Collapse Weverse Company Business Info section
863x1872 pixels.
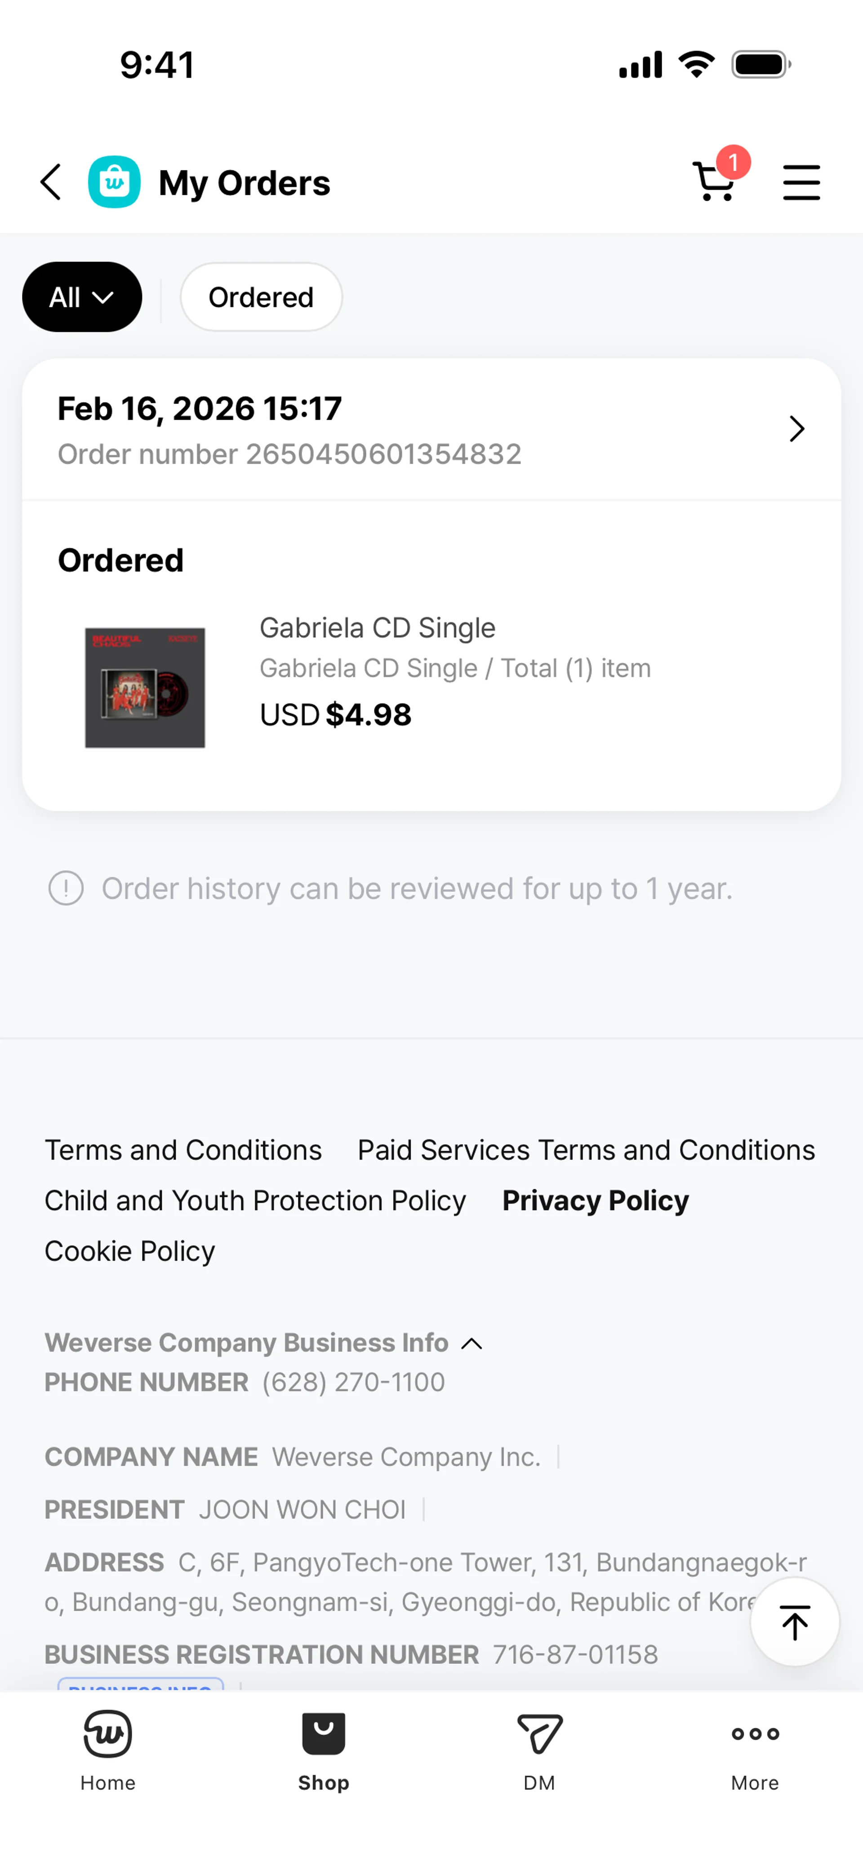tap(472, 1344)
